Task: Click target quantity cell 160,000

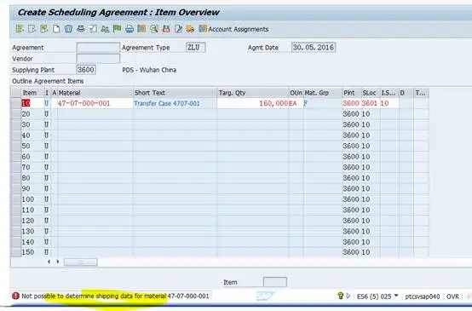Action: (x=253, y=103)
